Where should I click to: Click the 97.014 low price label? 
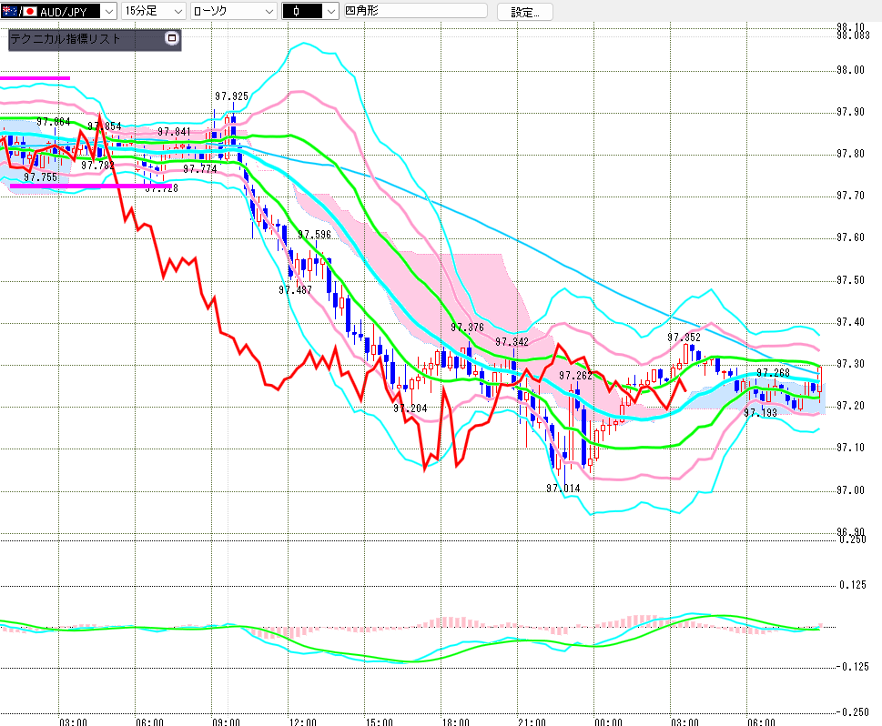click(563, 489)
